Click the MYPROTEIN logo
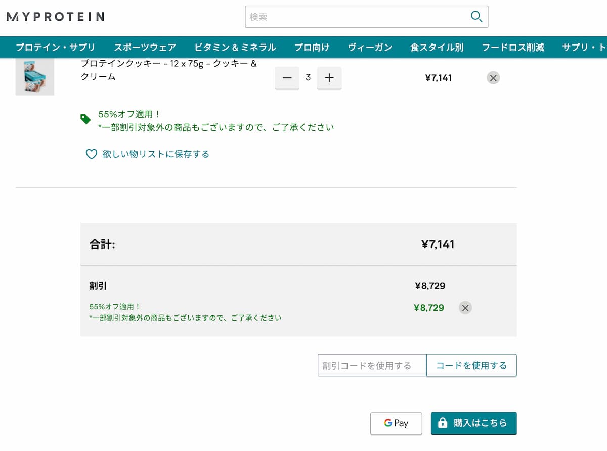The image size is (607, 451). click(x=55, y=17)
